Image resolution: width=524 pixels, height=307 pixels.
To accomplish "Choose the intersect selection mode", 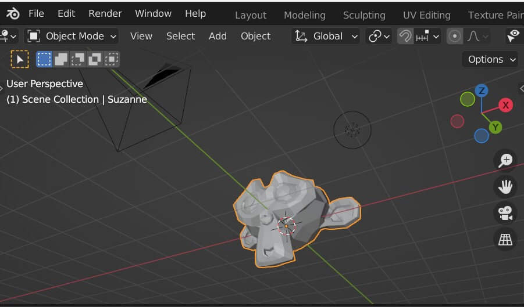I will click(112, 59).
